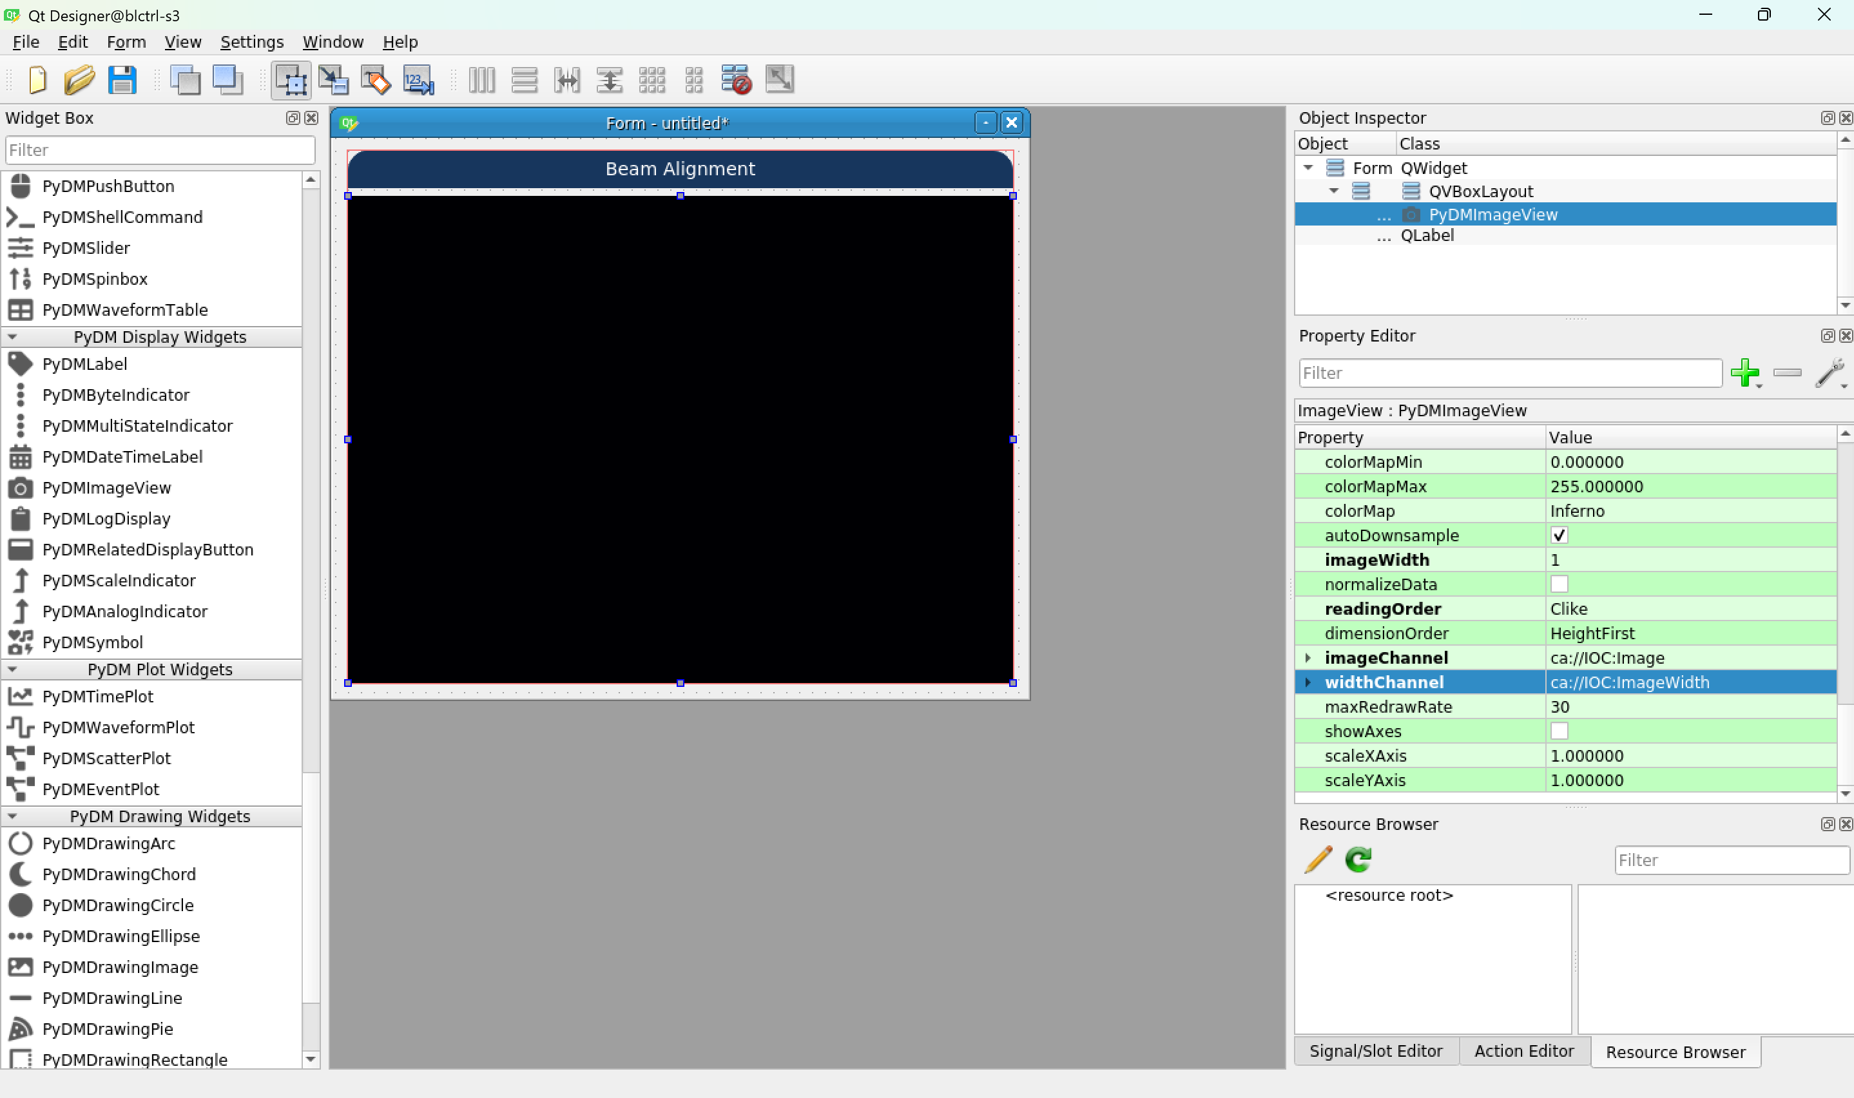Screen dimensions: 1854x1098
Task: Collapse the PyDM Plot Widgets category
Action: click(x=13, y=669)
